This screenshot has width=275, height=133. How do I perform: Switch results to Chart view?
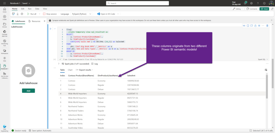70,70
